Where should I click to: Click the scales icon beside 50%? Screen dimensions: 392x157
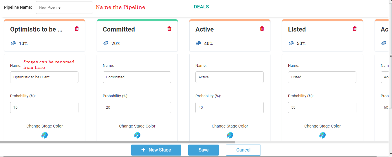(x=291, y=43)
